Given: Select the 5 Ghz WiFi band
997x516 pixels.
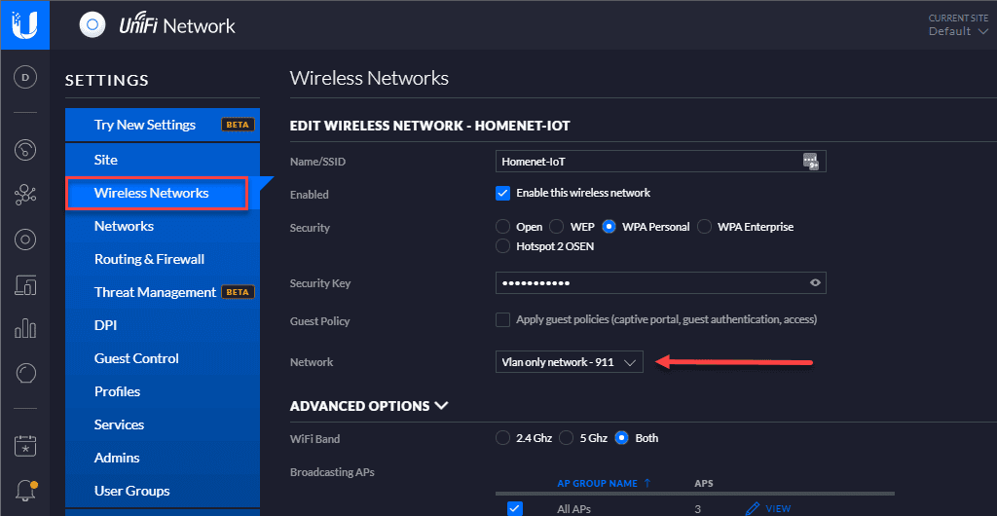Looking at the screenshot, I should [567, 438].
